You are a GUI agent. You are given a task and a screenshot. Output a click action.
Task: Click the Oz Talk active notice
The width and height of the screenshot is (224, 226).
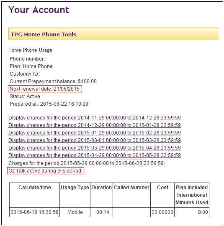coord(46,171)
